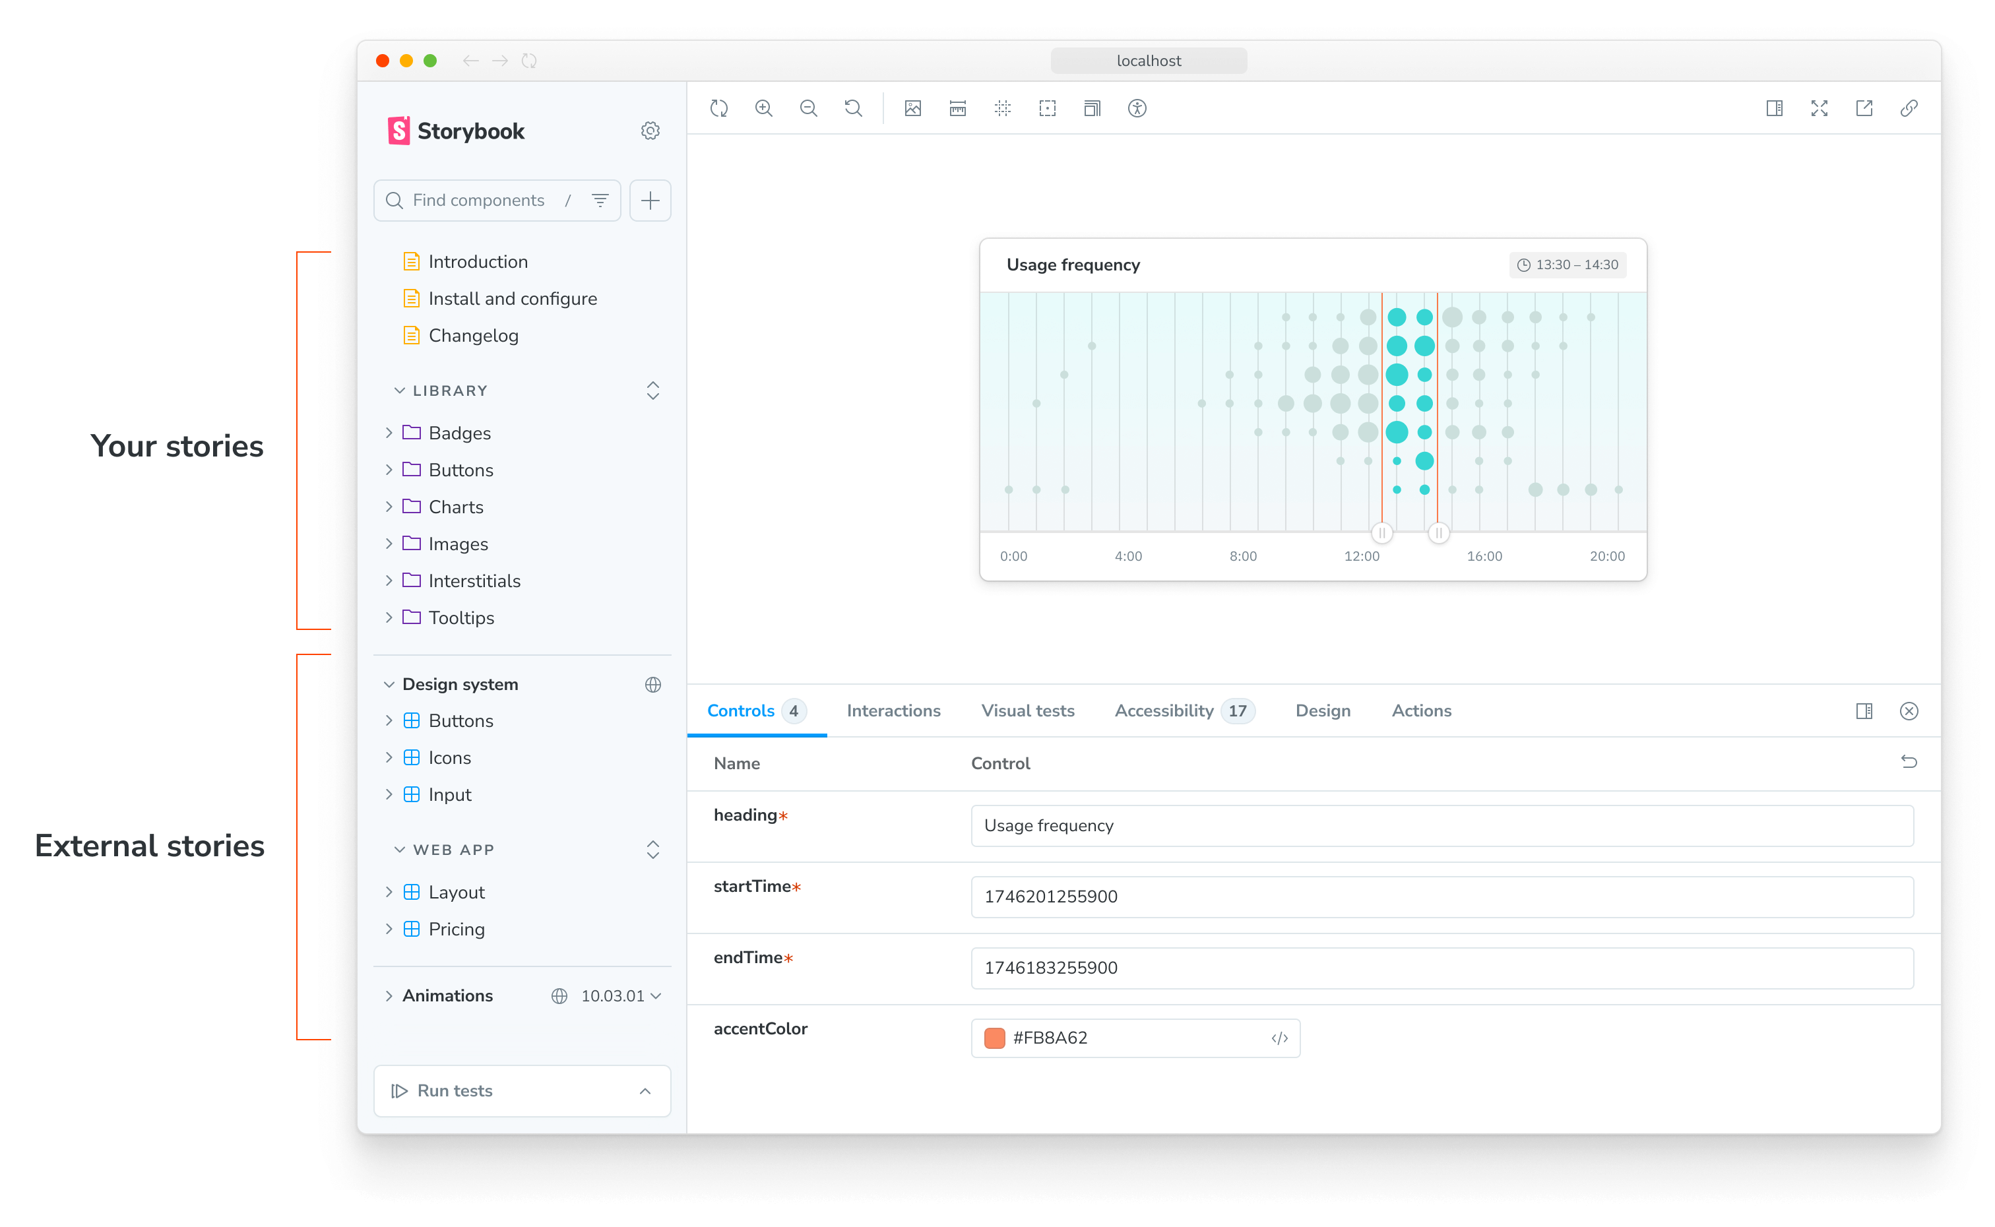Click the reset zoom icon

pos(852,108)
